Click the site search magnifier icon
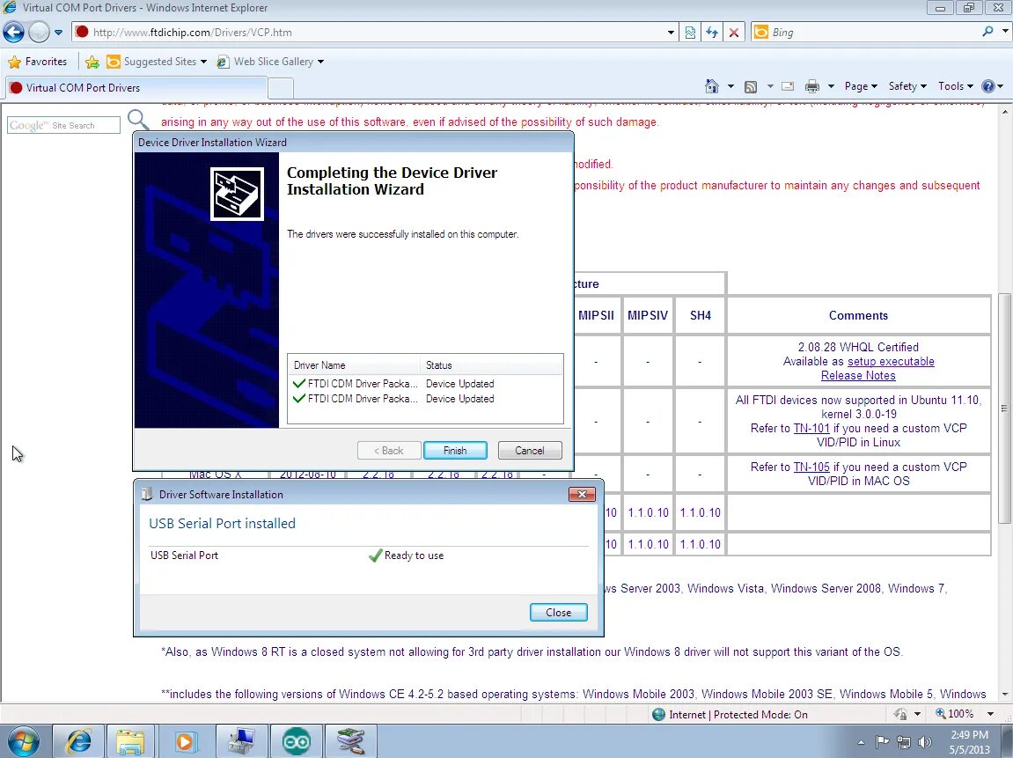Viewport: 1013px width, 758px height. pos(137,120)
